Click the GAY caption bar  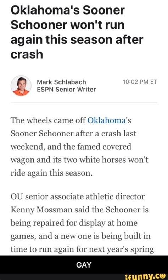pos(84,265)
